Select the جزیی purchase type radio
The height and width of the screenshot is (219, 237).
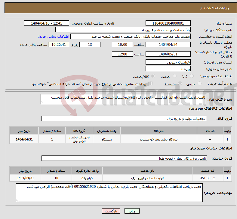(x=199, y=84)
